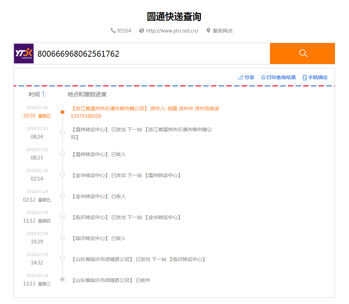Click the 温州转运中心 已发出 entry text
Screen dimensions: 349x304
pos(141,133)
